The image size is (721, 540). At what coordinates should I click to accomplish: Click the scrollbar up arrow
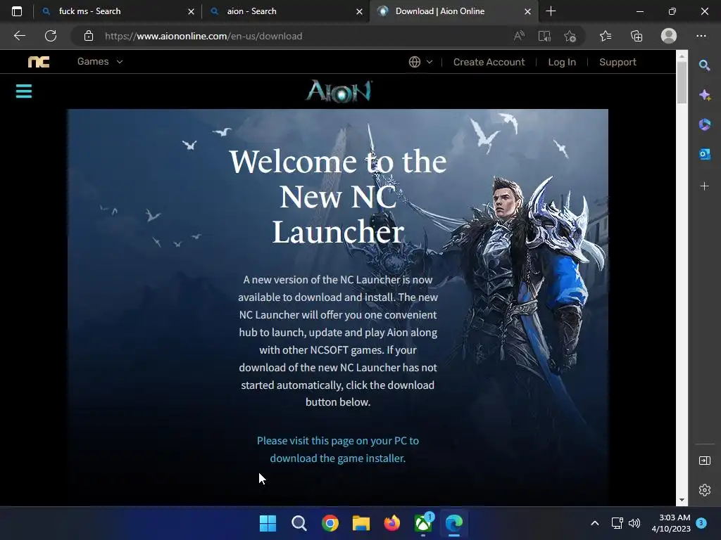[682, 56]
